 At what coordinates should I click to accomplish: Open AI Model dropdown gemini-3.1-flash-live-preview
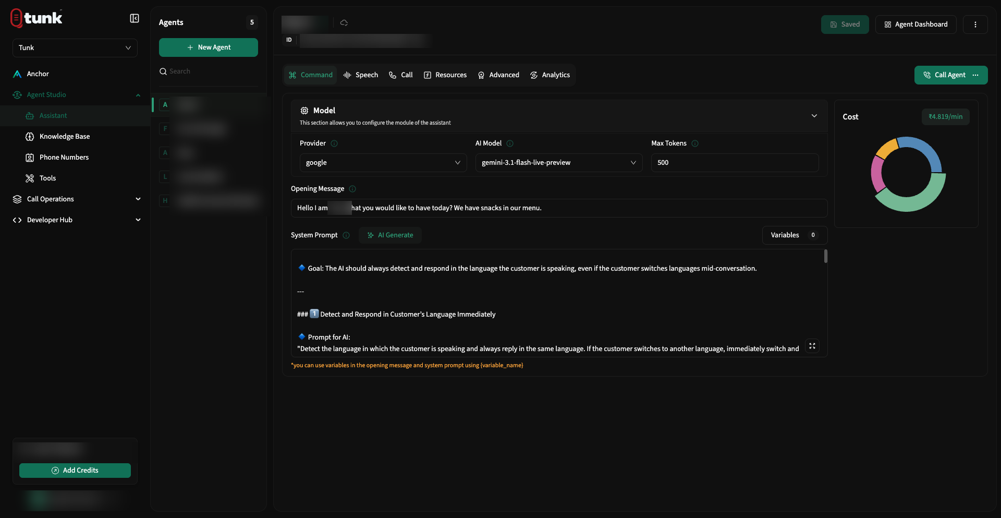(559, 163)
